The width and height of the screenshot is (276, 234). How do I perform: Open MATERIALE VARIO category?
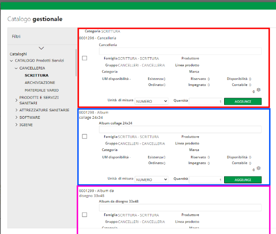(41, 89)
